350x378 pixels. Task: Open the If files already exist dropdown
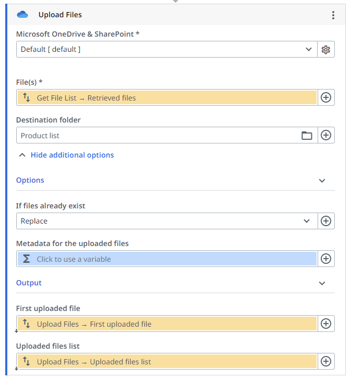click(x=166, y=221)
